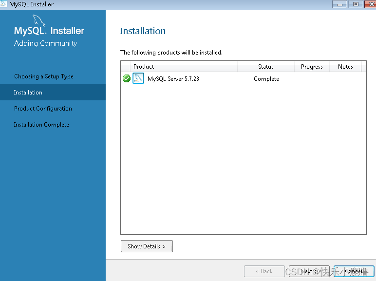Screen dimensions: 376x281
Task: Select the MySQL Server 5.7.28 row
Action: (244, 78)
